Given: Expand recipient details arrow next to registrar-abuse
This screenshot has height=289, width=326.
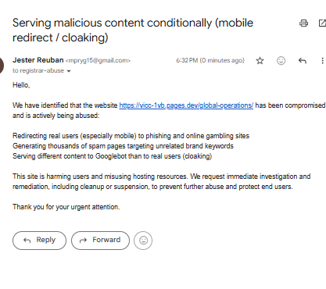Looking at the screenshot, I should (x=69, y=71).
